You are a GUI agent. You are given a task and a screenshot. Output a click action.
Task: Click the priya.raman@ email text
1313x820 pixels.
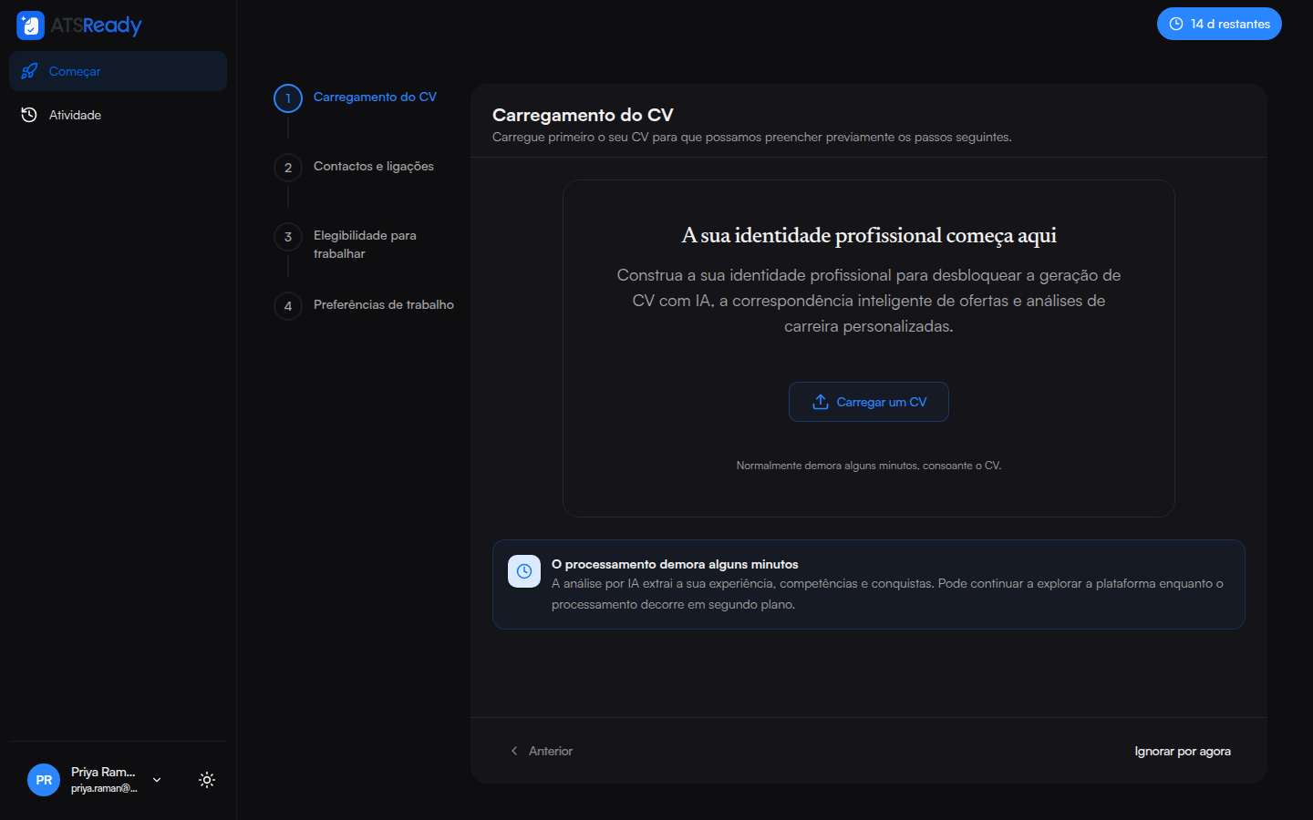[104, 788]
